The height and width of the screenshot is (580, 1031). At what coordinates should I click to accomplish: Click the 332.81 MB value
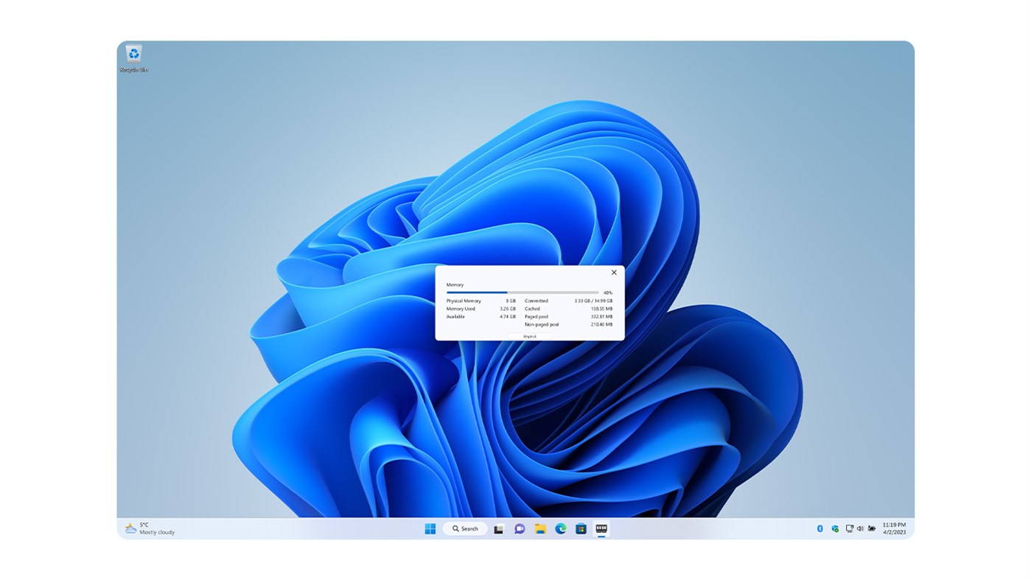602,316
